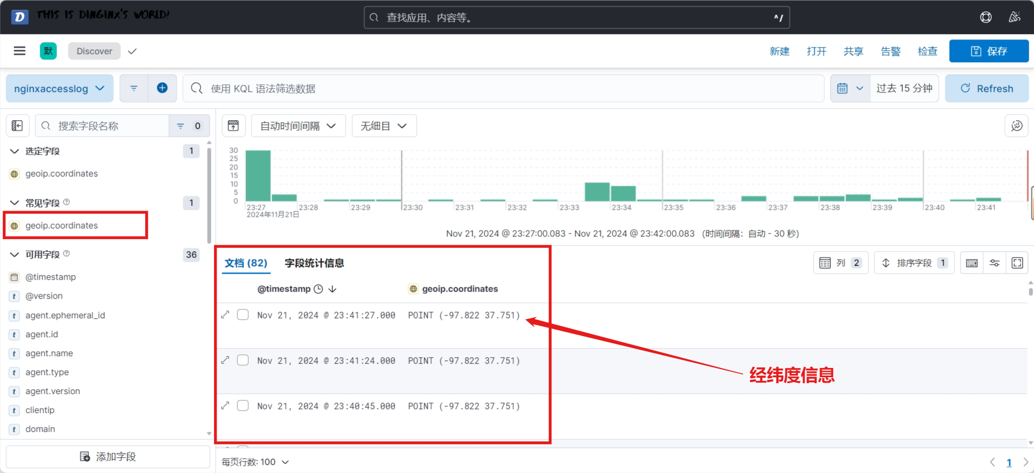
Task: Expand the 23:40:45 document row
Action: pyautogui.click(x=225, y=405)
